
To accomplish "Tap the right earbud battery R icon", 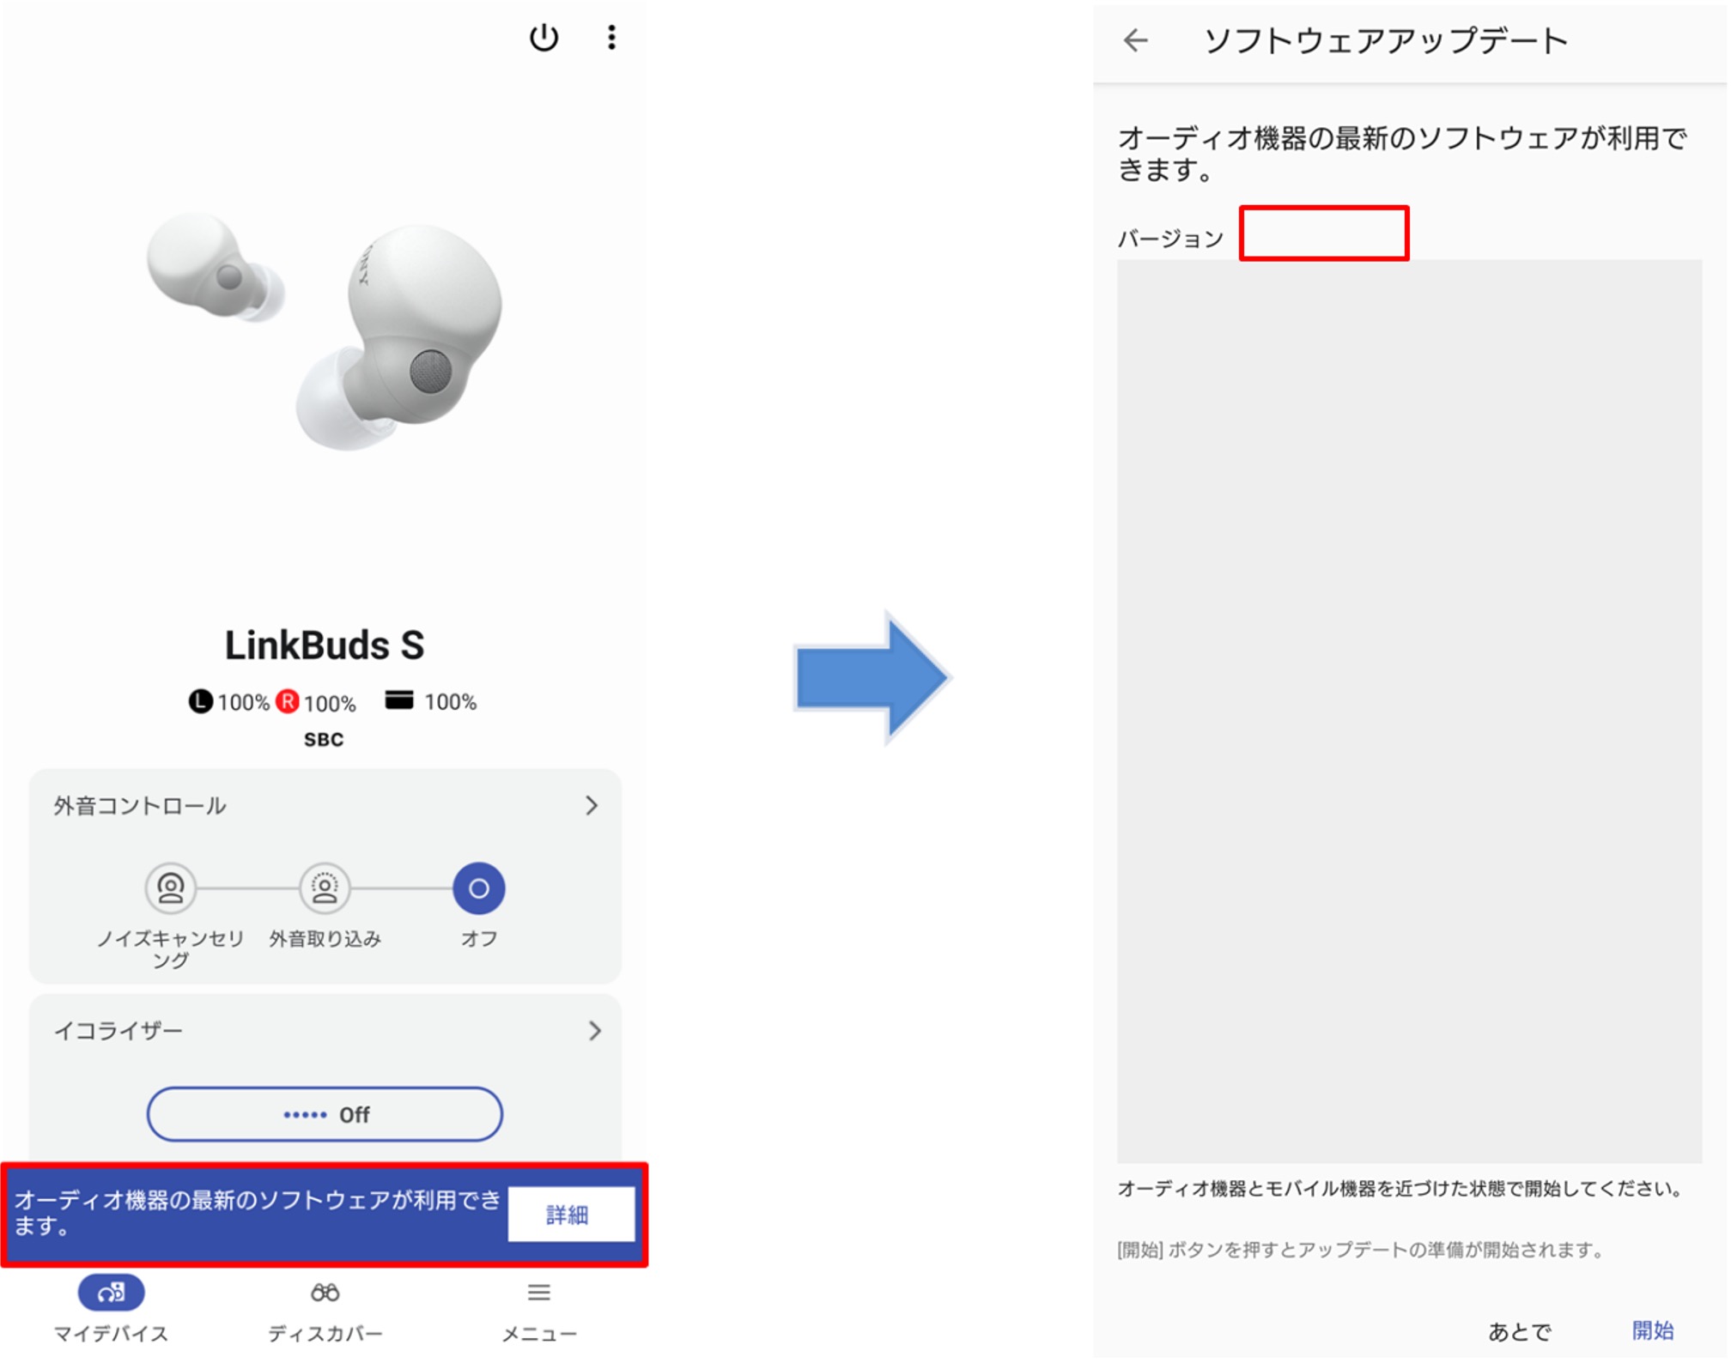I will (x=288, y=701).
